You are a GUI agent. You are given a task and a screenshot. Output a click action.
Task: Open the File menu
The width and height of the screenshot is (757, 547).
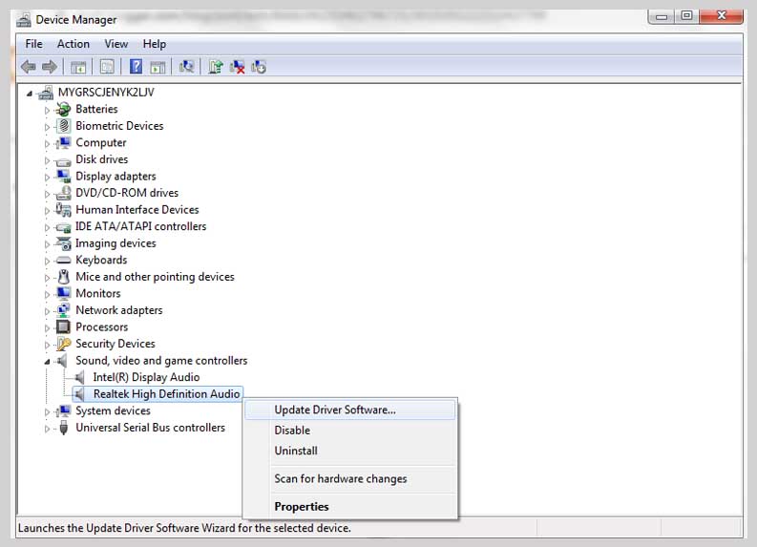(33, 44)
